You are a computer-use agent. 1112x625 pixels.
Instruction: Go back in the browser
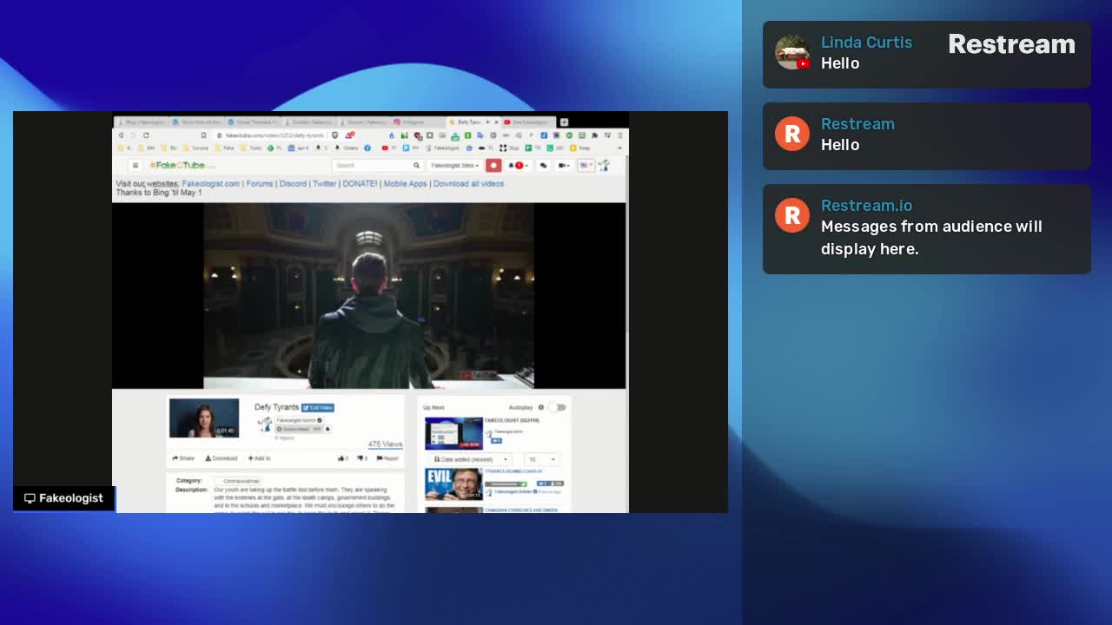pos(121,135)
